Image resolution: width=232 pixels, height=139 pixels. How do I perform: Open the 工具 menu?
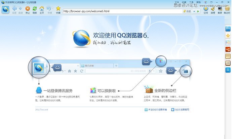pyautogui.click(x=191, y=2)
